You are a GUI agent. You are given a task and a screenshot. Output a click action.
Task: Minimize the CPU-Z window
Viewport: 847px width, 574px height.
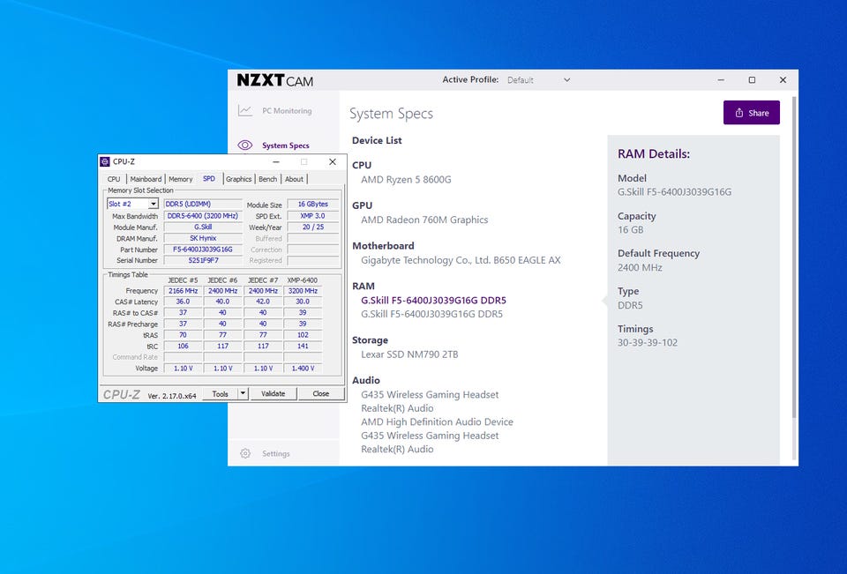pyautogui.click(x=276, y=162)
